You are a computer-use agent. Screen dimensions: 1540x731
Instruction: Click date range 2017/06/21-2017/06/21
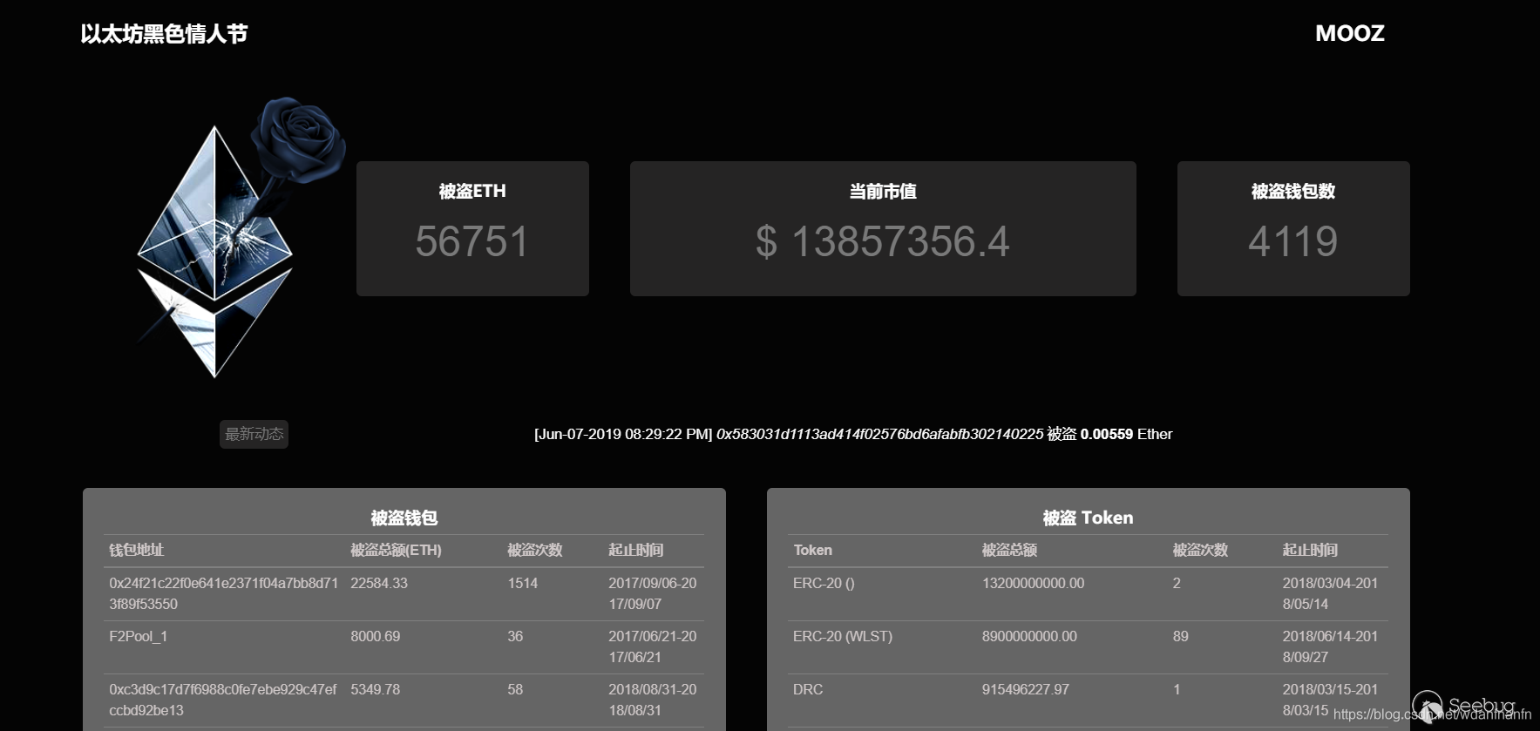point(653,646)
